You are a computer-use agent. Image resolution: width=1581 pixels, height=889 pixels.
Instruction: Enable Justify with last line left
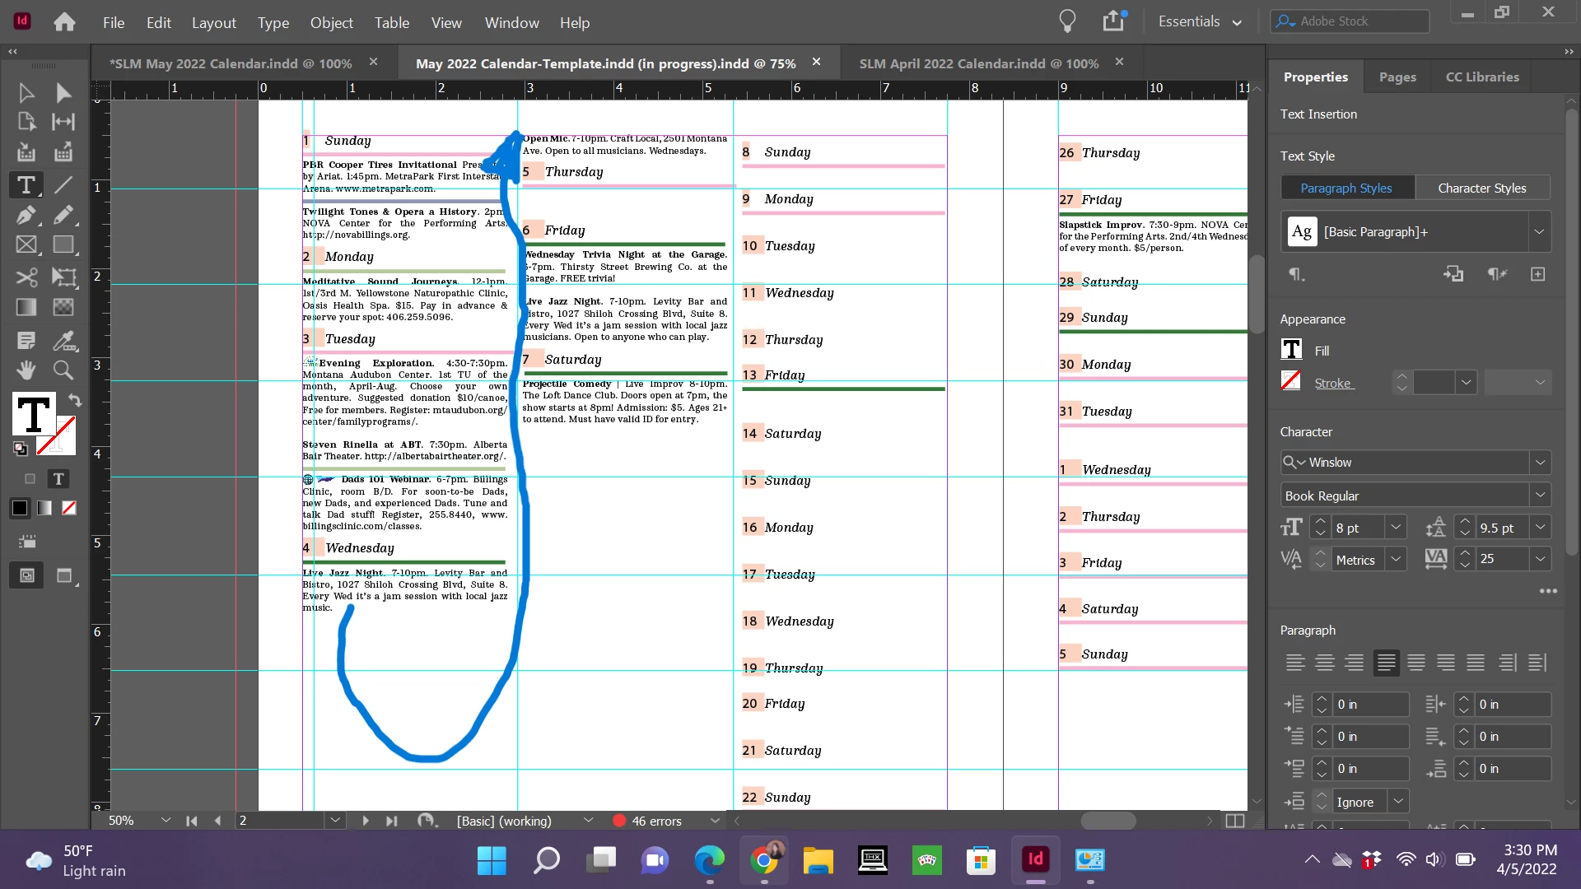(x=1386, y=663)
